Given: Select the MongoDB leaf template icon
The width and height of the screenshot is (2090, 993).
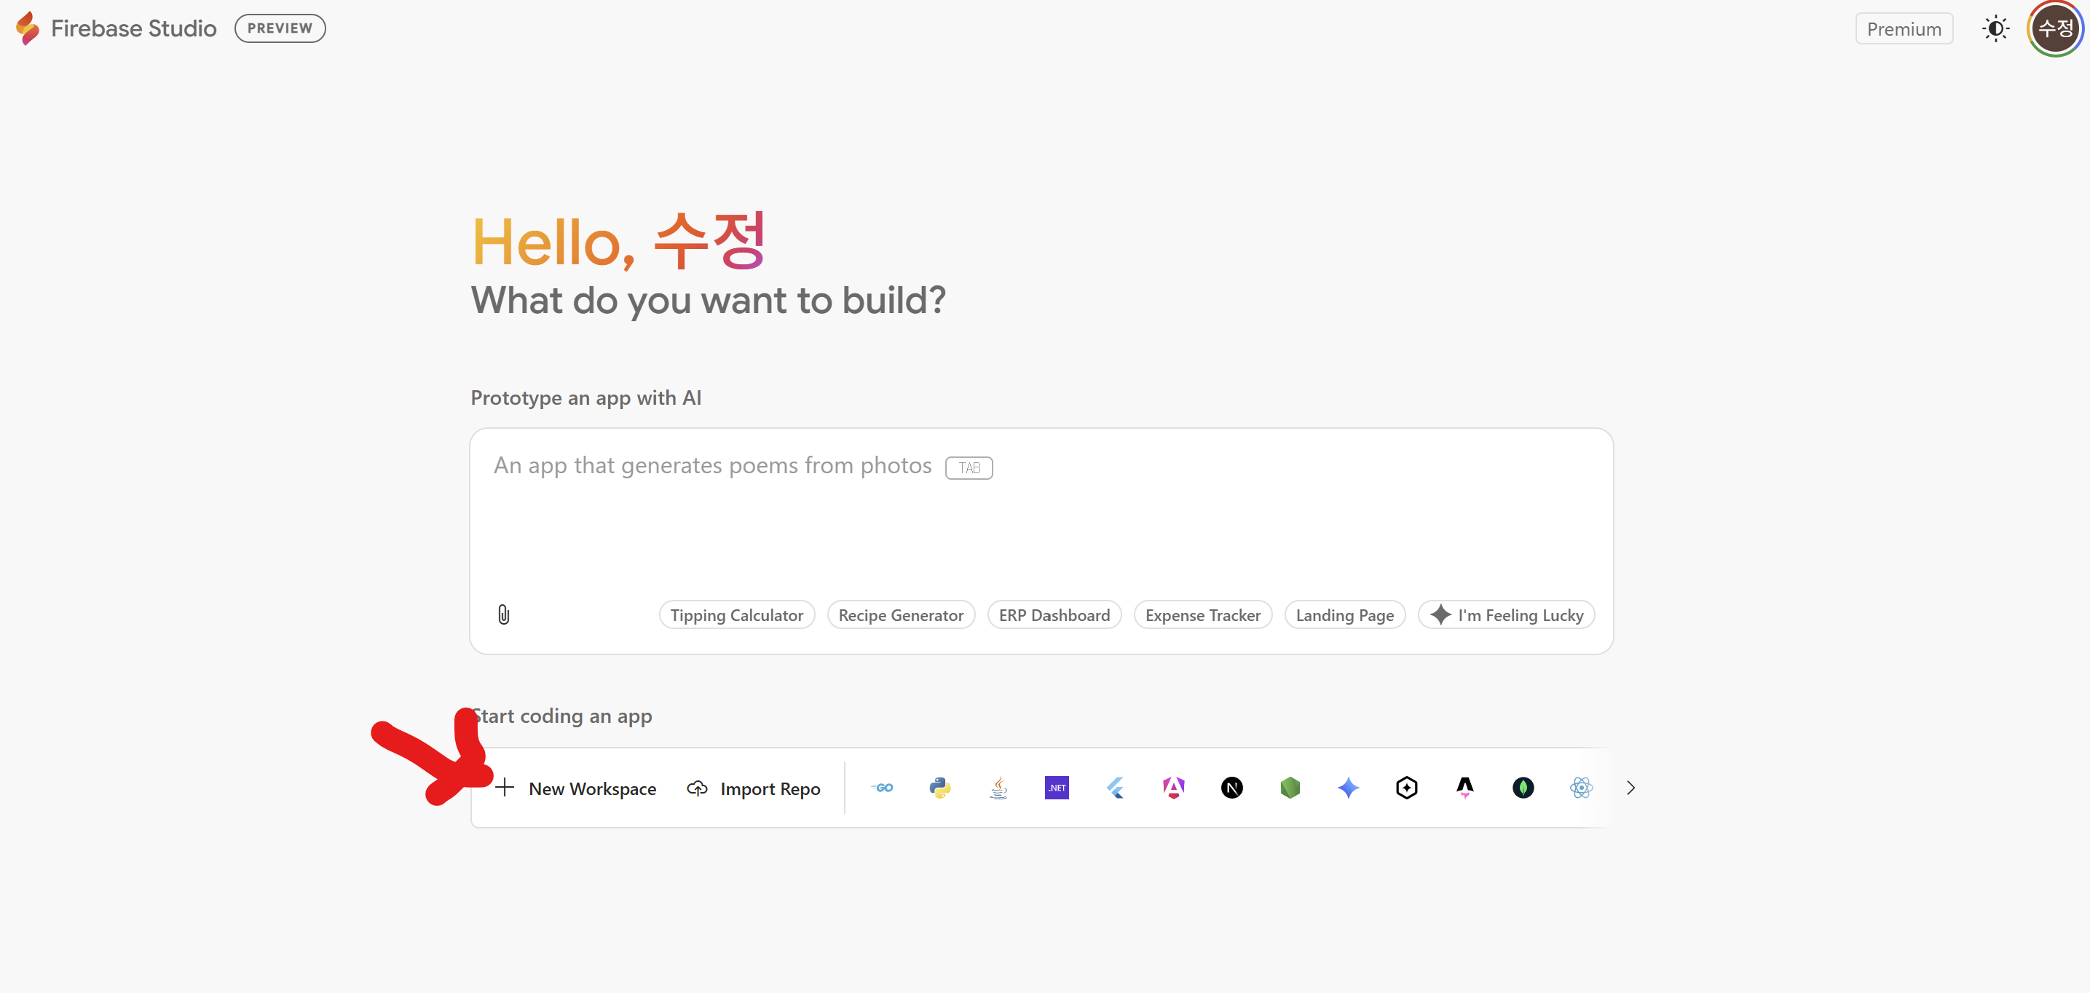Looking at the screenshot, I should (x=1523, y=788).
